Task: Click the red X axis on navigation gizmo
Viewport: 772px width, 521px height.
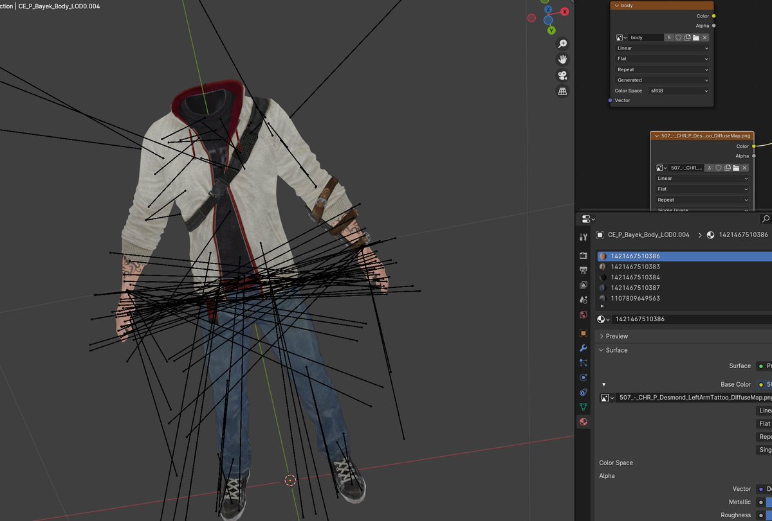Action: click(x=565, y=12)
